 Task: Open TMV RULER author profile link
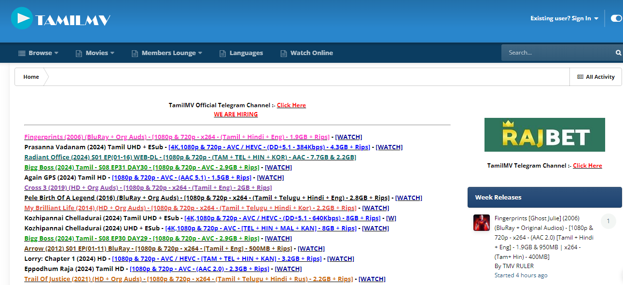(518, 266)
